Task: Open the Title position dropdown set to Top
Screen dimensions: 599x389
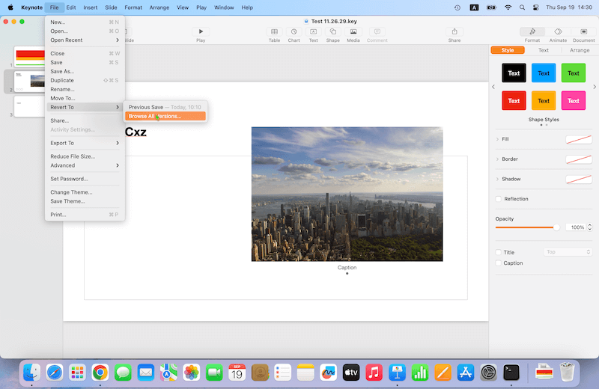Action: coord(568,252)
